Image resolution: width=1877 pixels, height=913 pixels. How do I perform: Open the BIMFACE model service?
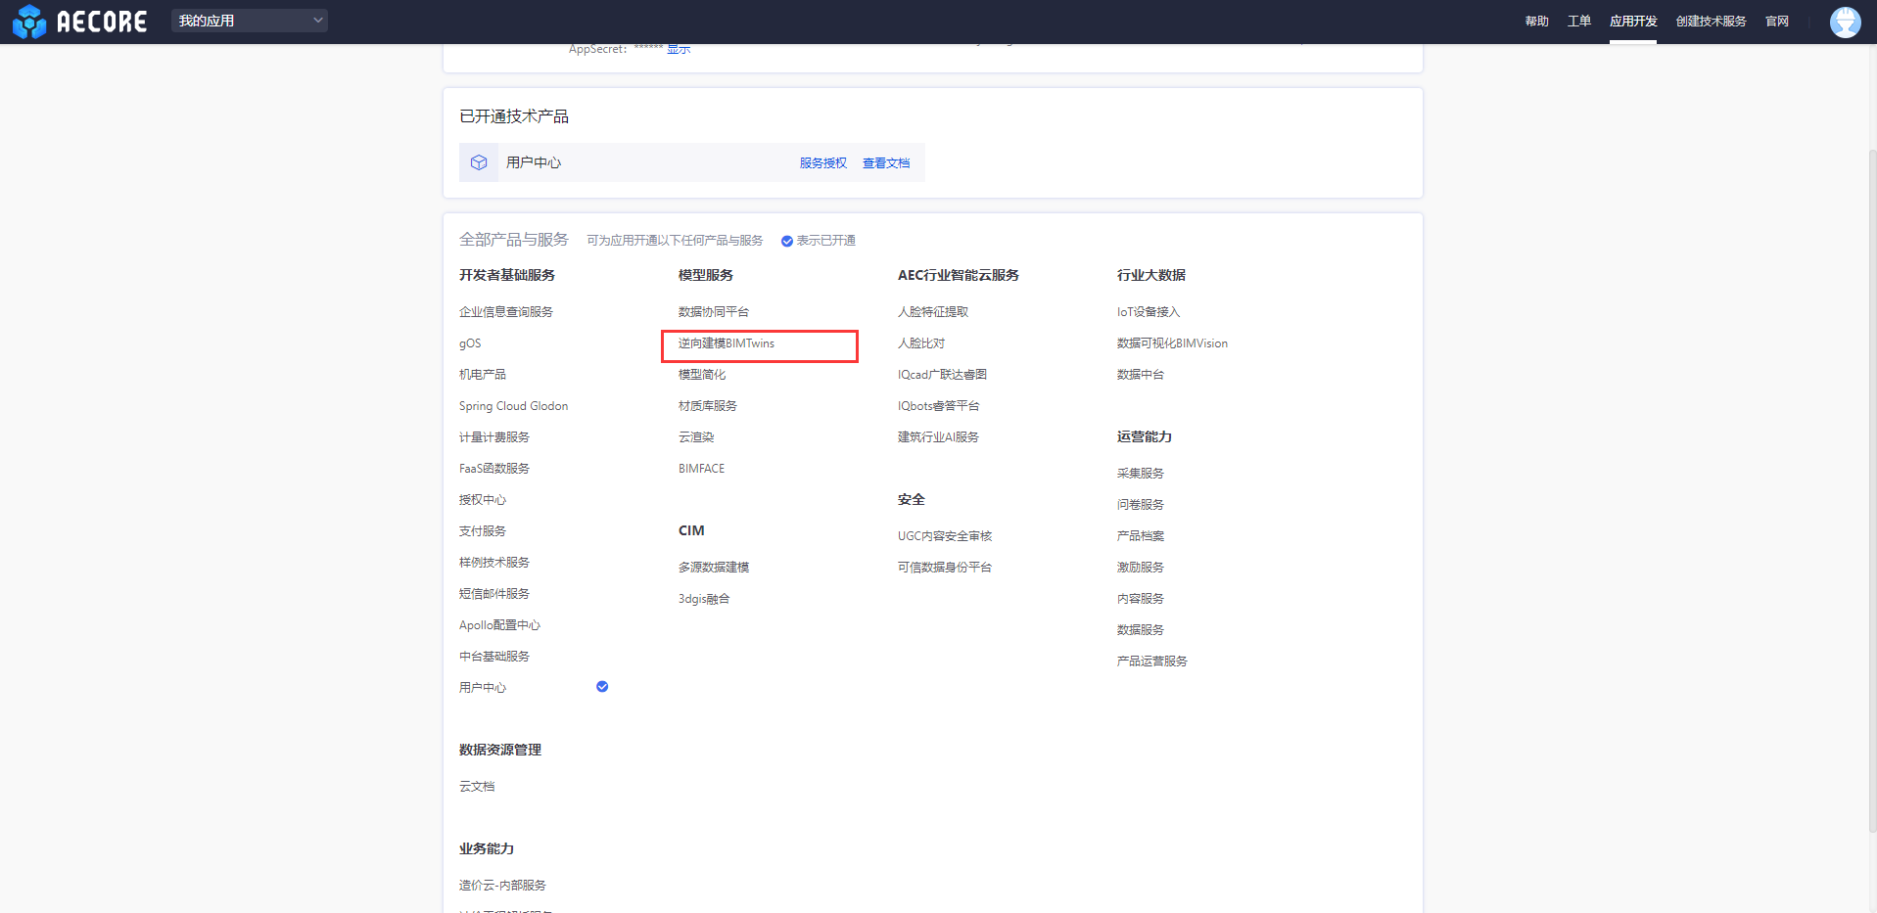(x=701, y=469)
